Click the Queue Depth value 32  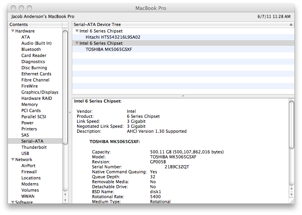(153, 177)
